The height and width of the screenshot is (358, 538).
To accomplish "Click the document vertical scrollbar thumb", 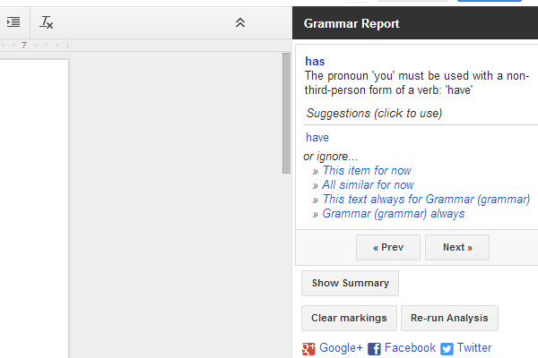I will (x=286, y=113).
